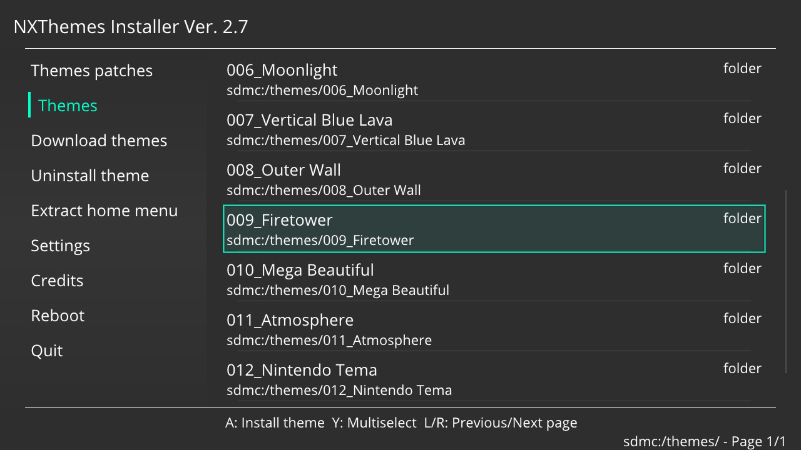
Task: Open the 010_Mega Beautiful folder
Action: point(494,279)
